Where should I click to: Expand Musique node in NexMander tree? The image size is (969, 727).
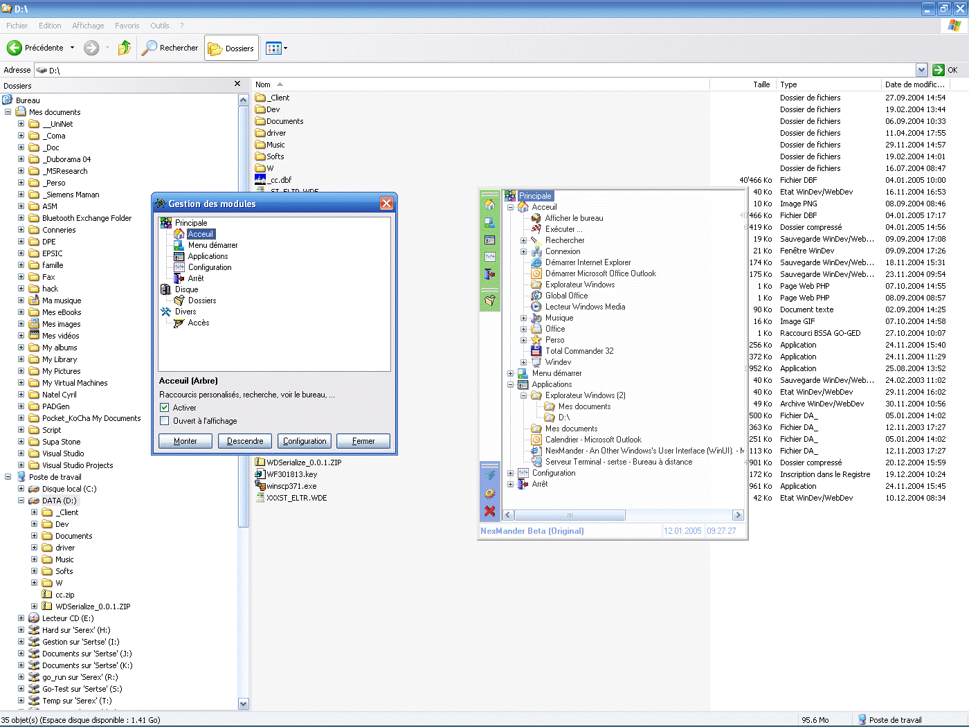click(x=524, y=318)
